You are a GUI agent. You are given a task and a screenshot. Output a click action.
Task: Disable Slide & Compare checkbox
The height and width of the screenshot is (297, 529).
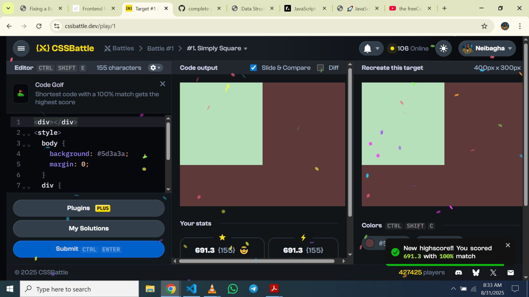pos(253,68)
